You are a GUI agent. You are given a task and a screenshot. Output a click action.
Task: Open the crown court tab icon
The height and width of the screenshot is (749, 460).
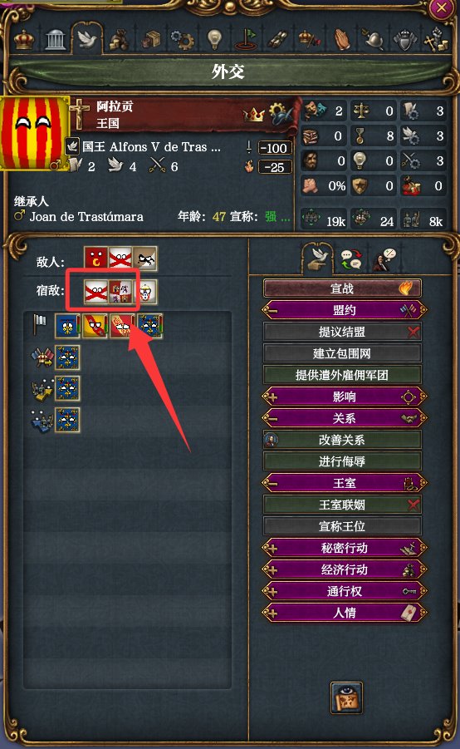[23, 40]
